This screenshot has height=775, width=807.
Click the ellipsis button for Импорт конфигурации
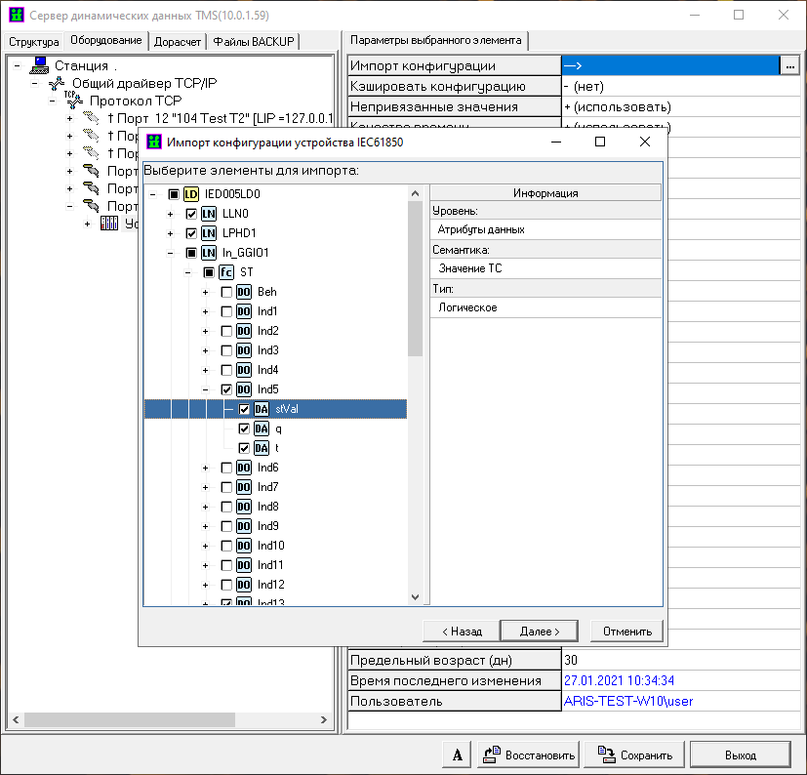click(788, 65)
